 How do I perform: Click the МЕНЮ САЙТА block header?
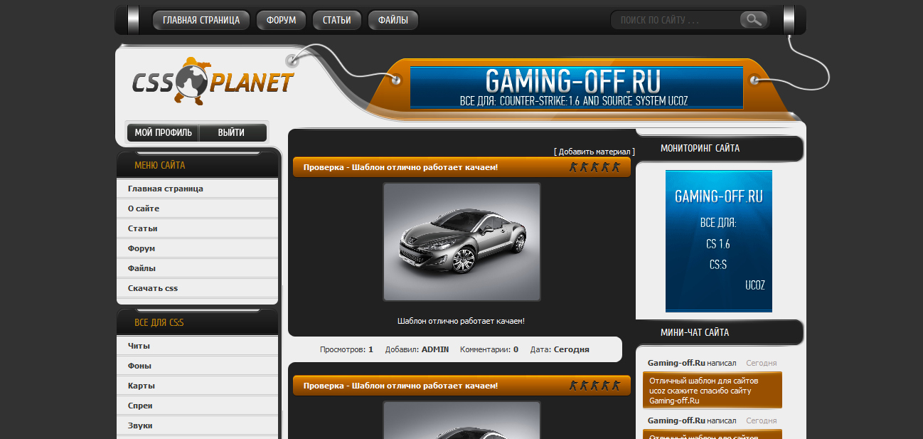198,165
